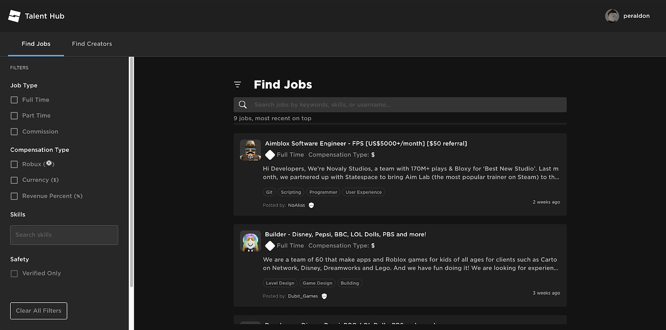The height and width of the screenshot is (330, 666).
Task: Enable Revenue Percent (%) filter
Action: (x=14, y=196)
